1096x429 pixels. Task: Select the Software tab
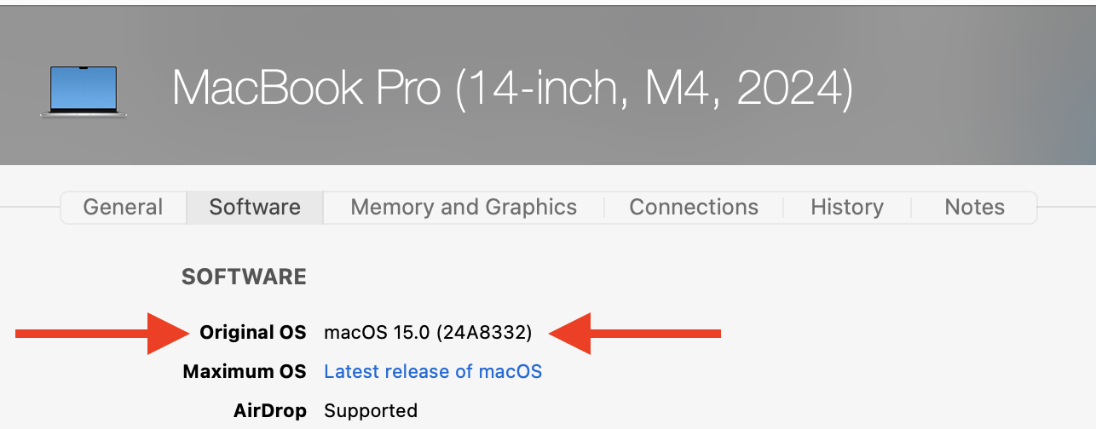pyautogui.click(x=255, y=207)
